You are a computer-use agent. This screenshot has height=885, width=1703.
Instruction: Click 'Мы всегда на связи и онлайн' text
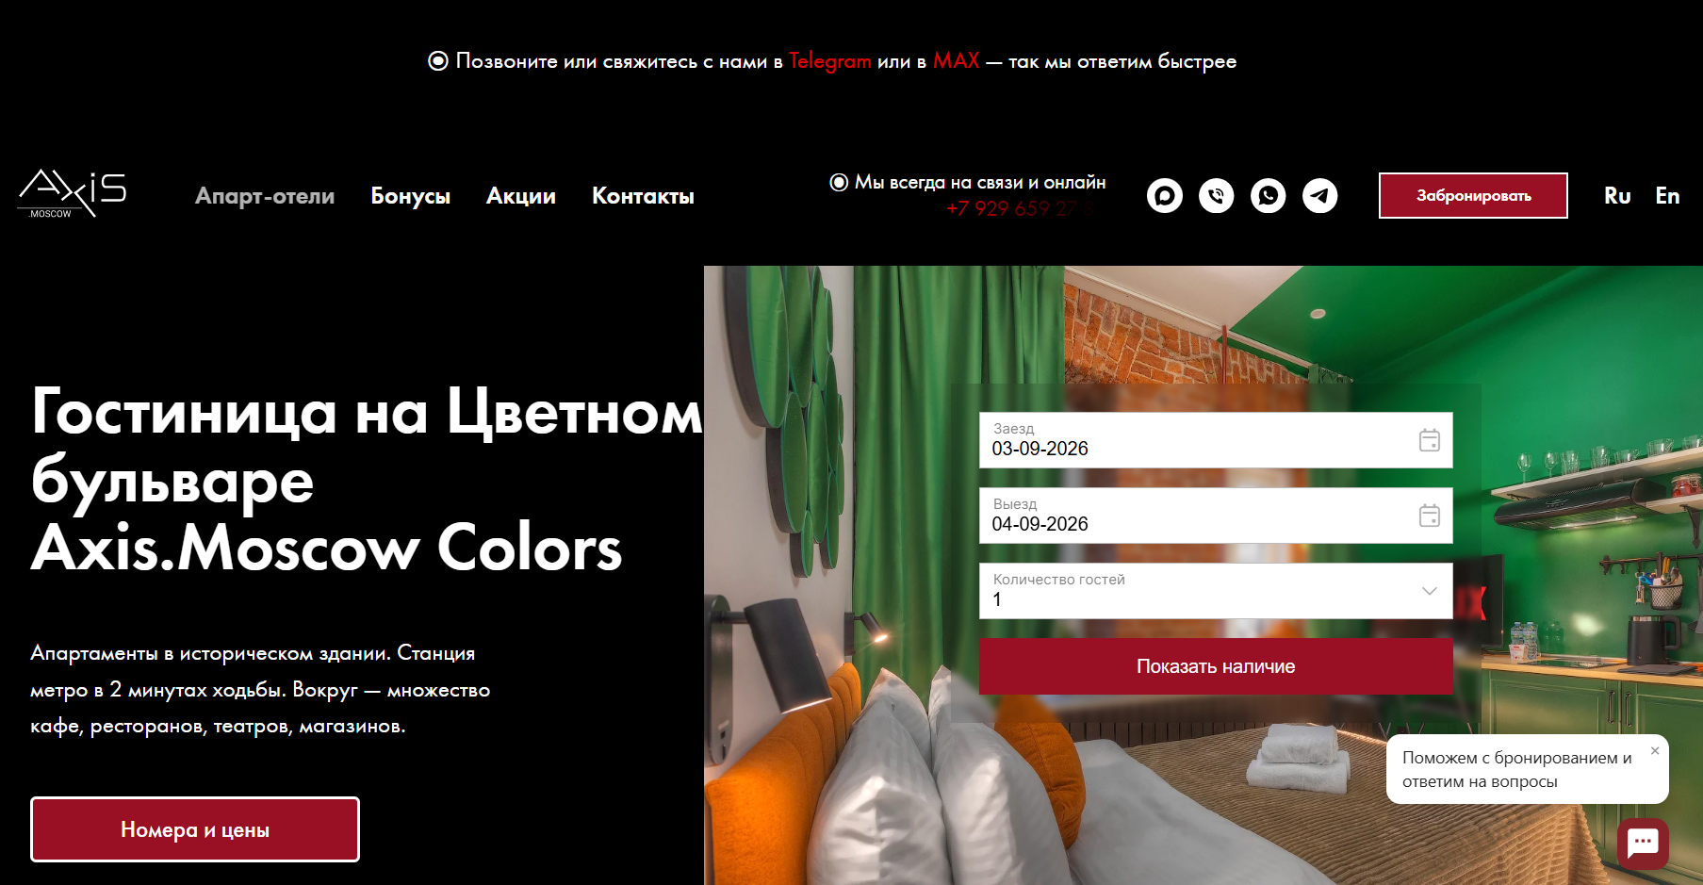click(980, 183)
